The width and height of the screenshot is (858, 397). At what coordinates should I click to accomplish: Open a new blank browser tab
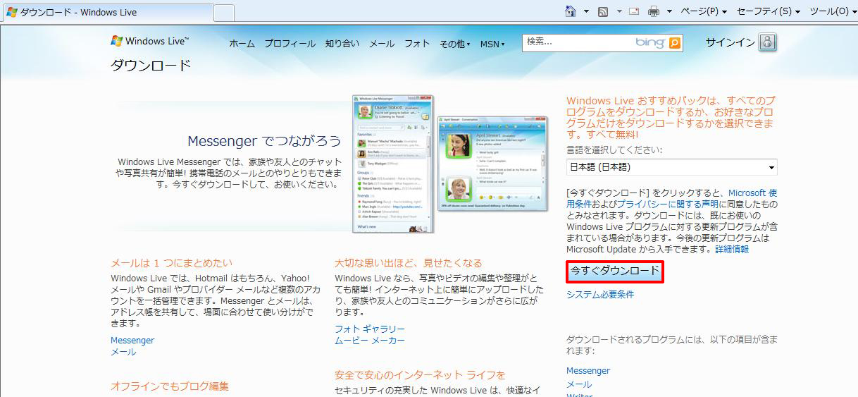[224, 12]
